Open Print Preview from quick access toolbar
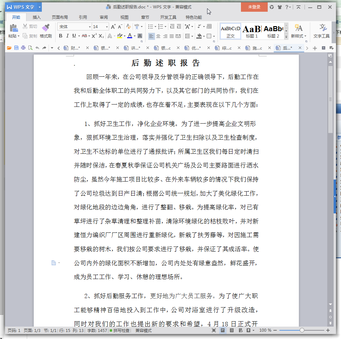 [x=30, y=48]
